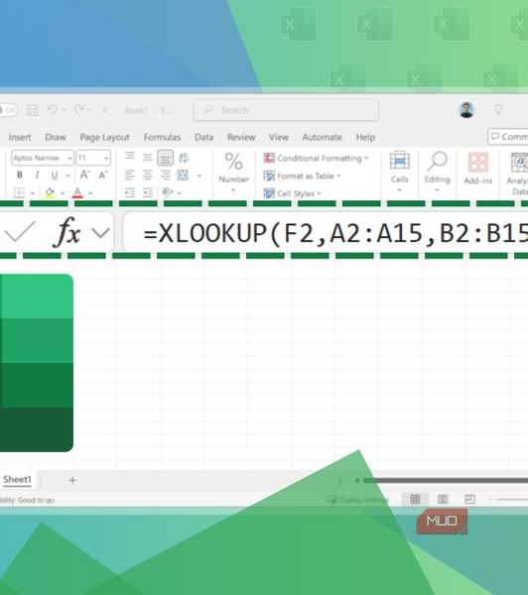Click the horizontal scrollbar
Image resolution: width=528 pixels, height=595 pixels.
click(446, 480)
